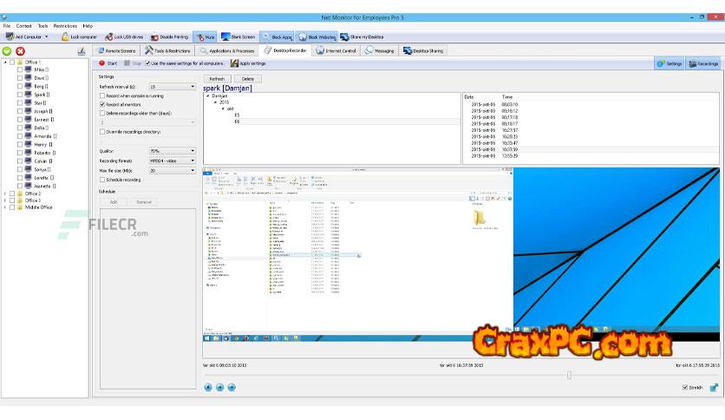Viewport: 725px width, 420px height.
Task: Click the Stop recording button
Action: (x=132, y=62)
